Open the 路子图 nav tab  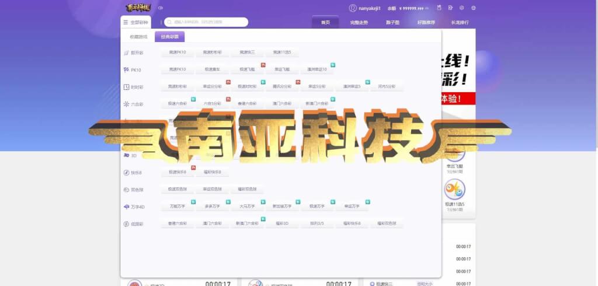[392, 23]
